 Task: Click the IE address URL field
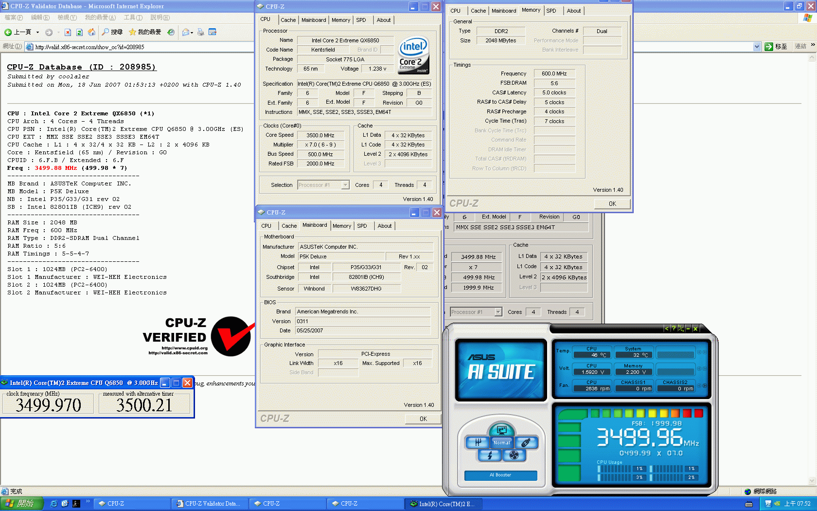pos(389,47)
